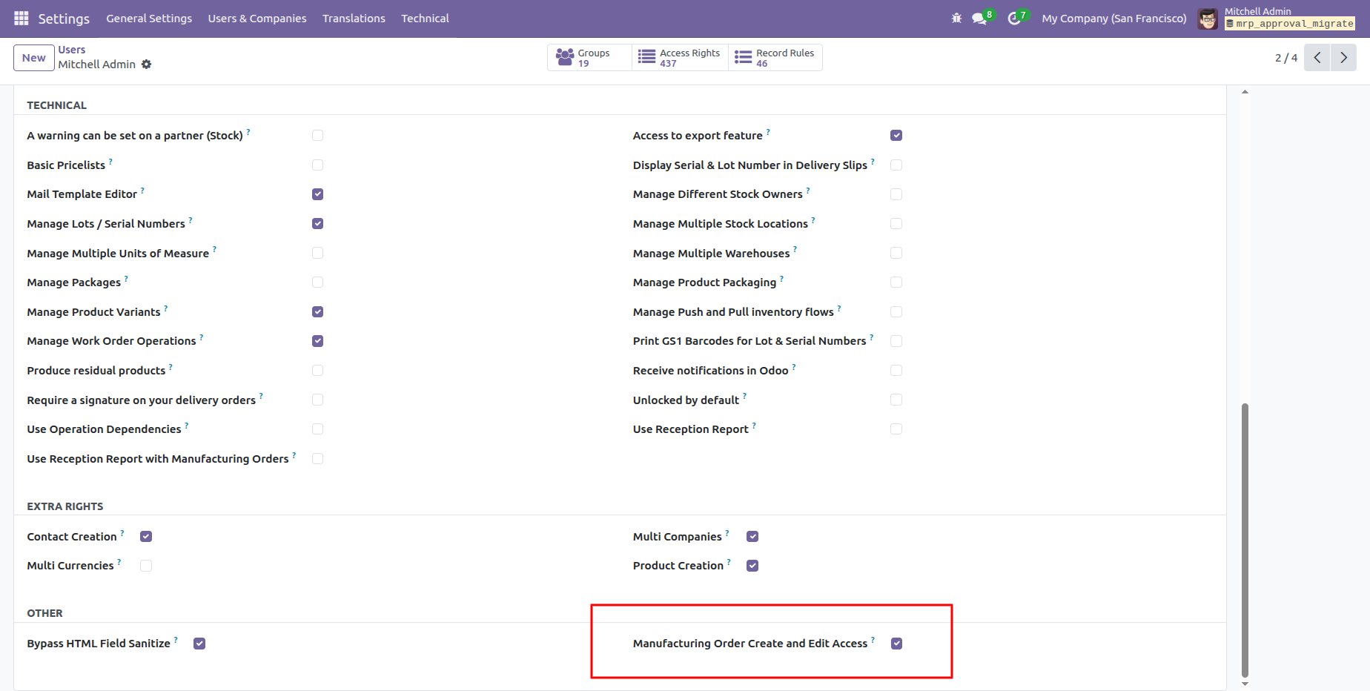Image resolution: width=1370 pixels, height=691 pixels.
Task: Uncheck Mail Template Editor checkbox
Action: tap(317, 194)
